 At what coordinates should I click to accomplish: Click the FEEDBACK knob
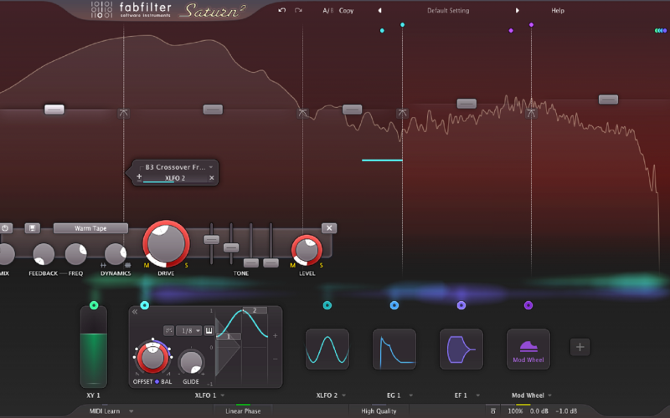44,254
